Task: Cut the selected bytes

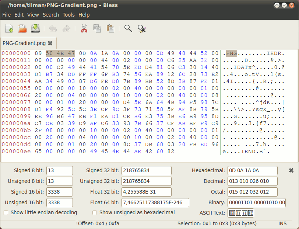Action: 84,28
